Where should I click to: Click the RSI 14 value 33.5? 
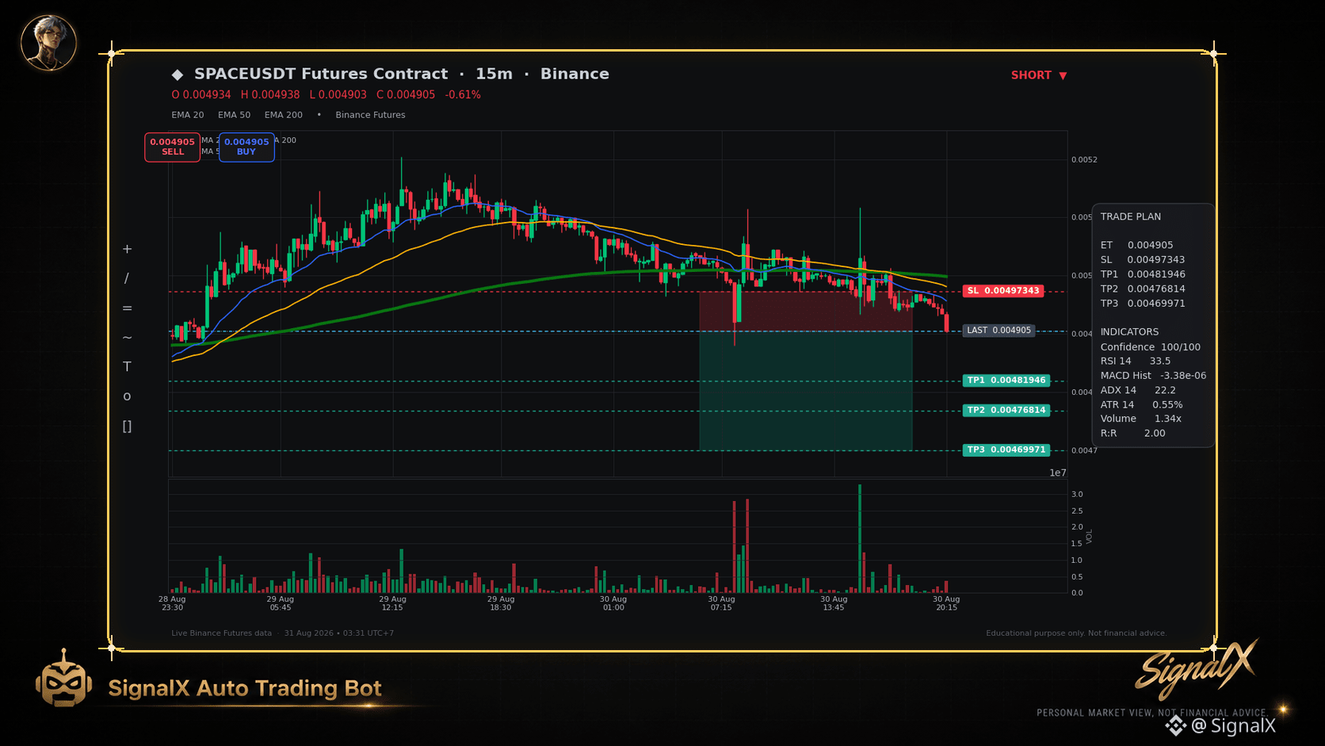[x=1160, y=361]
